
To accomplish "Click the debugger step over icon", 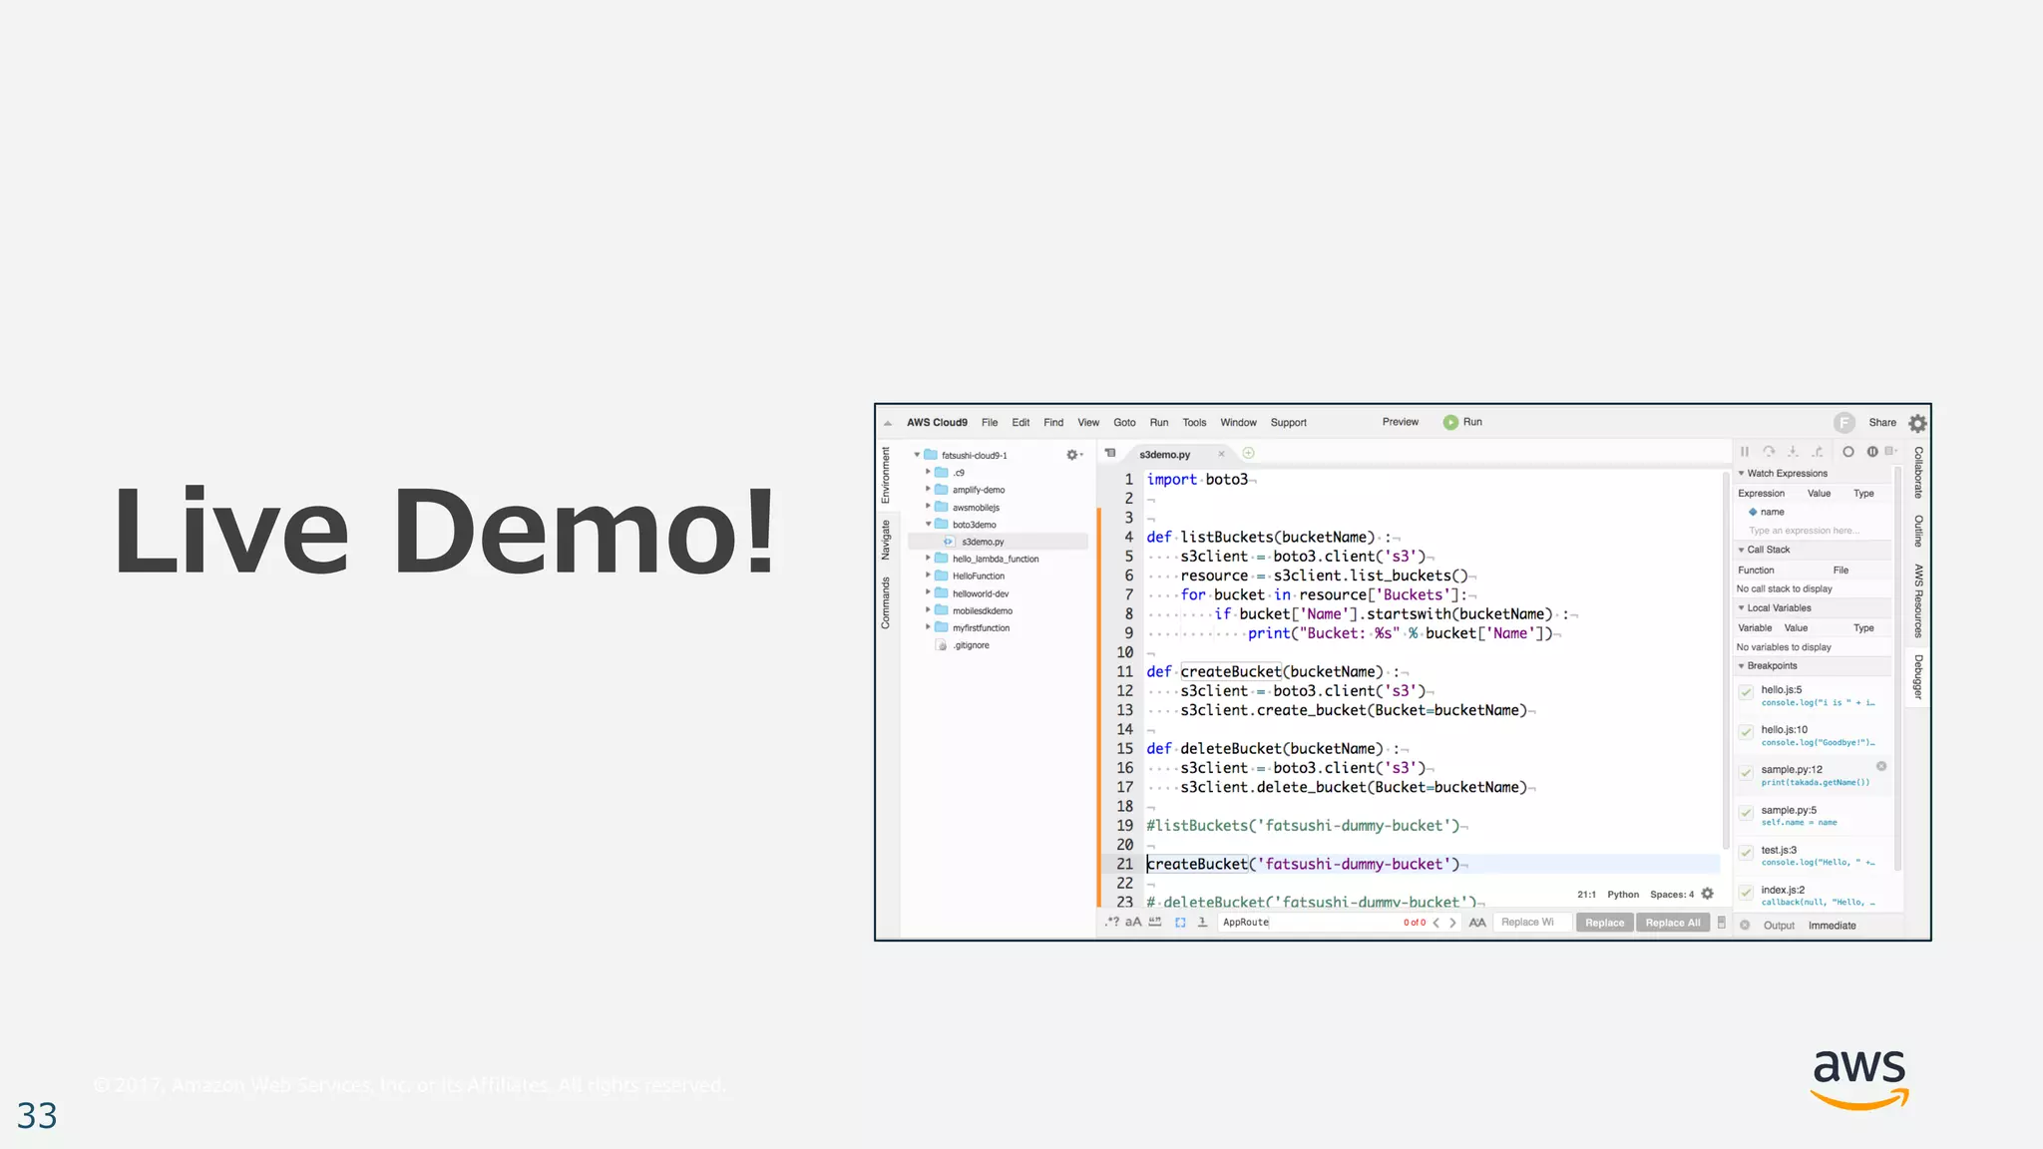I will [x=1769, y=452].
